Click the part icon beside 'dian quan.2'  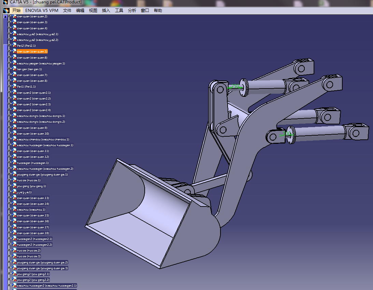[x=14, y=16]
